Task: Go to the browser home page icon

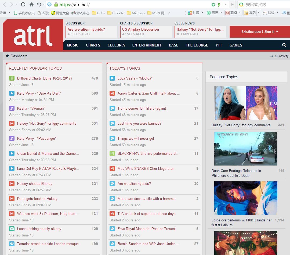Action: pyautogui.click(x=31, y=5)
